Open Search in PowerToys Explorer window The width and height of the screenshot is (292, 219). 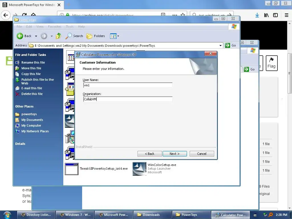click(74, 36)
